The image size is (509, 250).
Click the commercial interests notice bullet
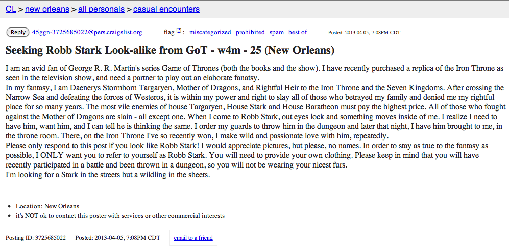click(120, 216)
